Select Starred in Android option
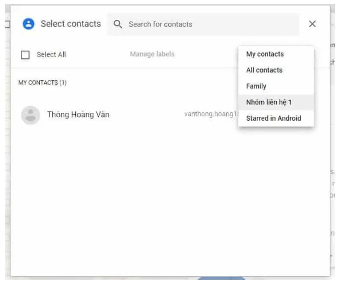This screenshot has height=281, width=340. point(273,118)
